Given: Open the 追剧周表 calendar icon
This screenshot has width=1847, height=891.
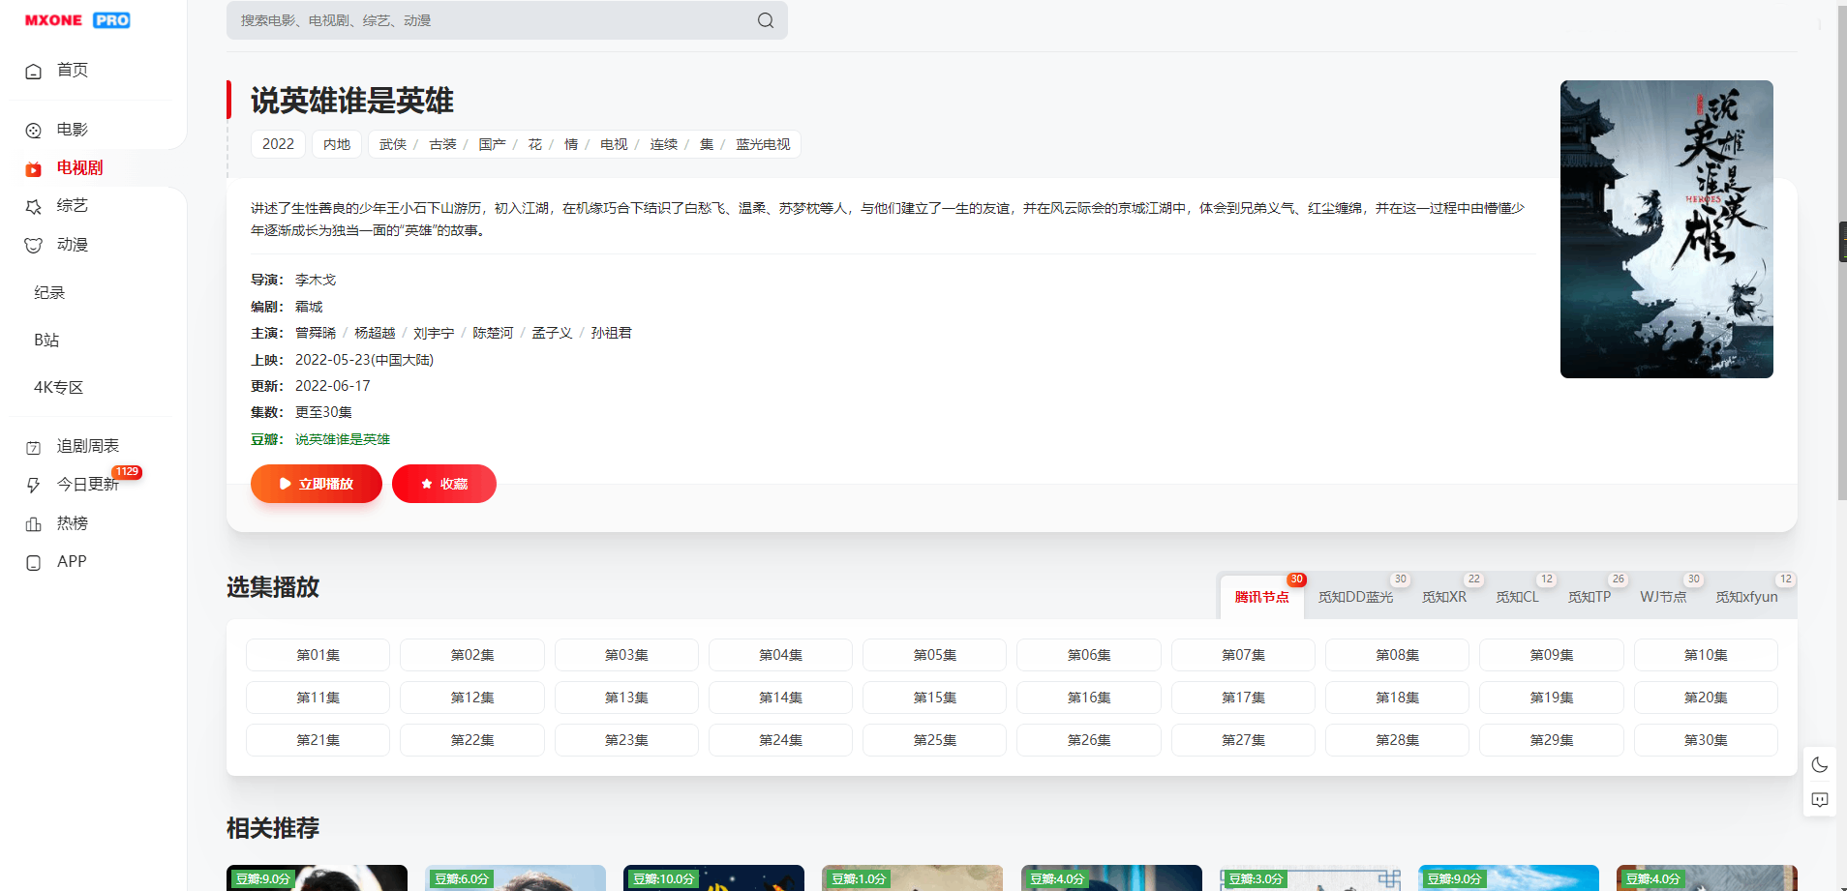Looking at the screenshot, I should click(34, 446).
